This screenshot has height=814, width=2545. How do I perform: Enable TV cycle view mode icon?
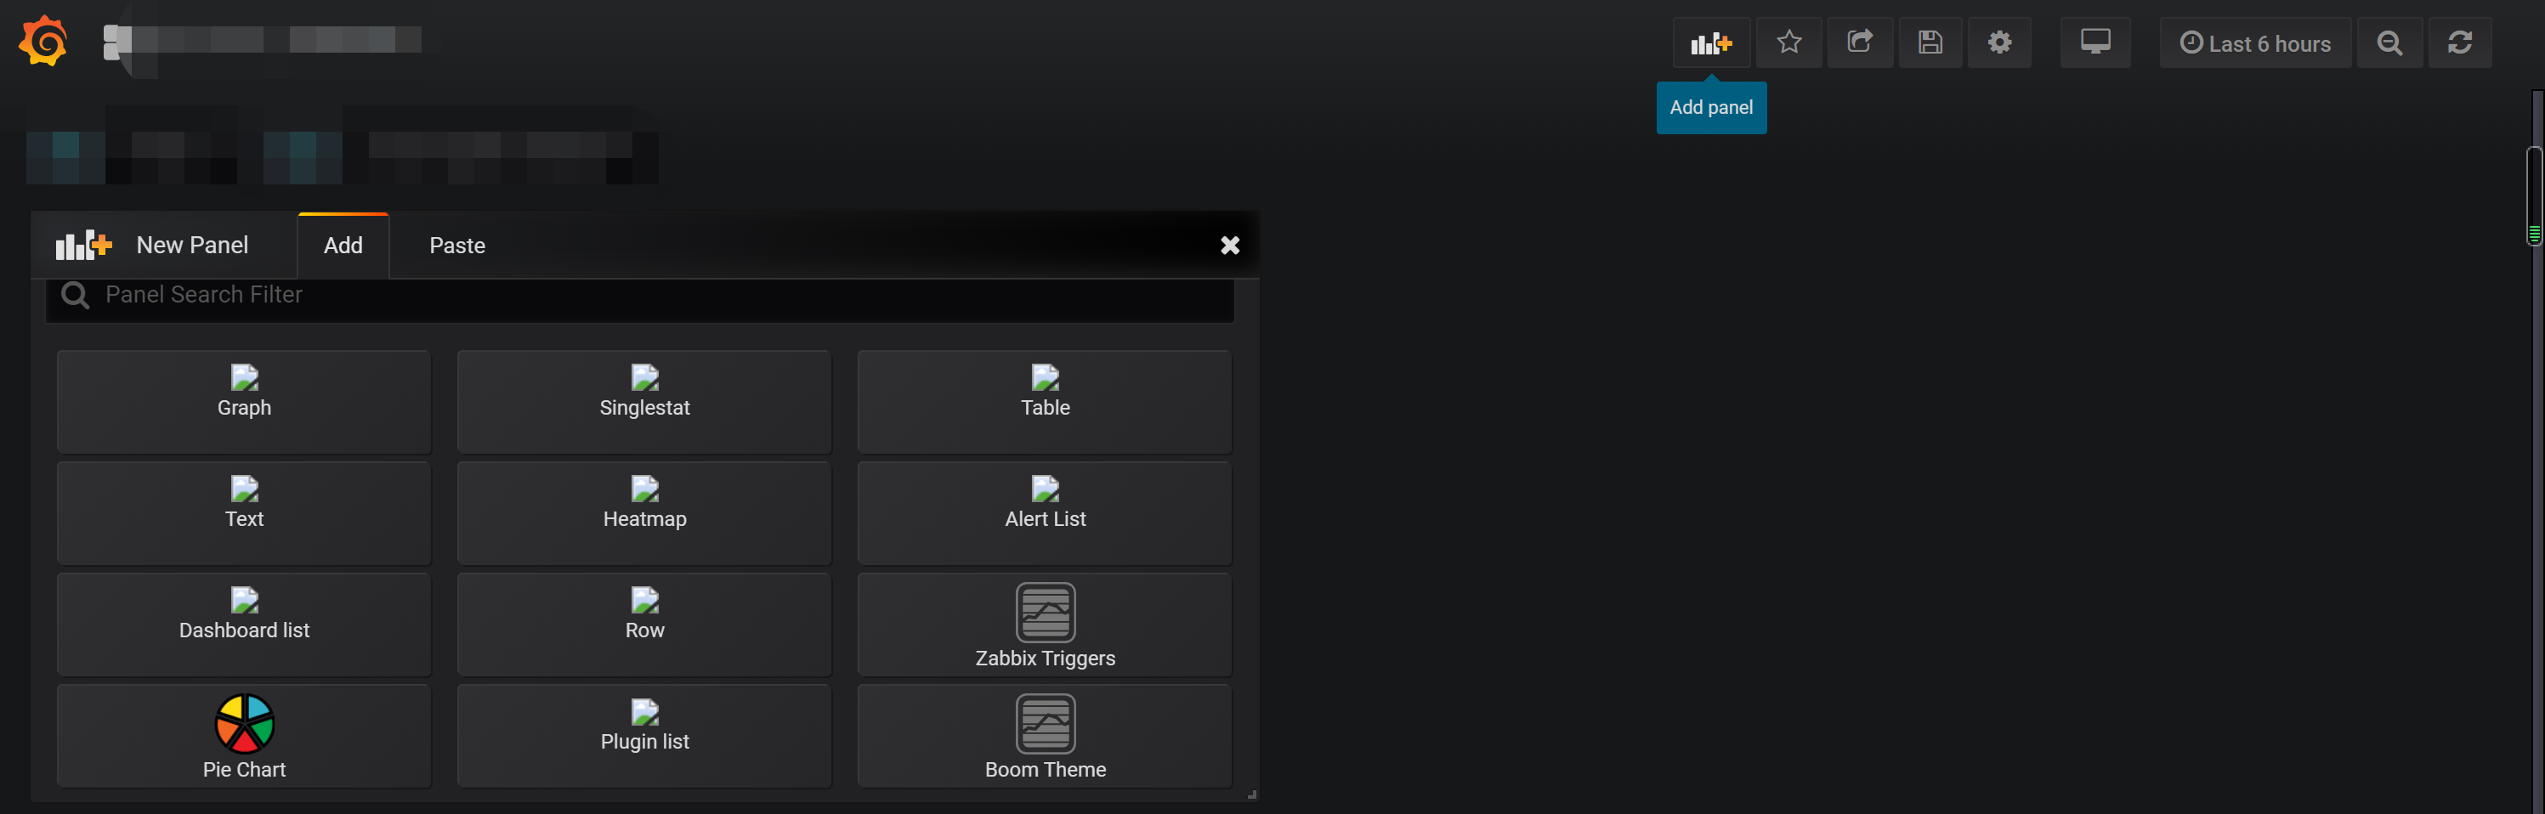pos(2095,42)
